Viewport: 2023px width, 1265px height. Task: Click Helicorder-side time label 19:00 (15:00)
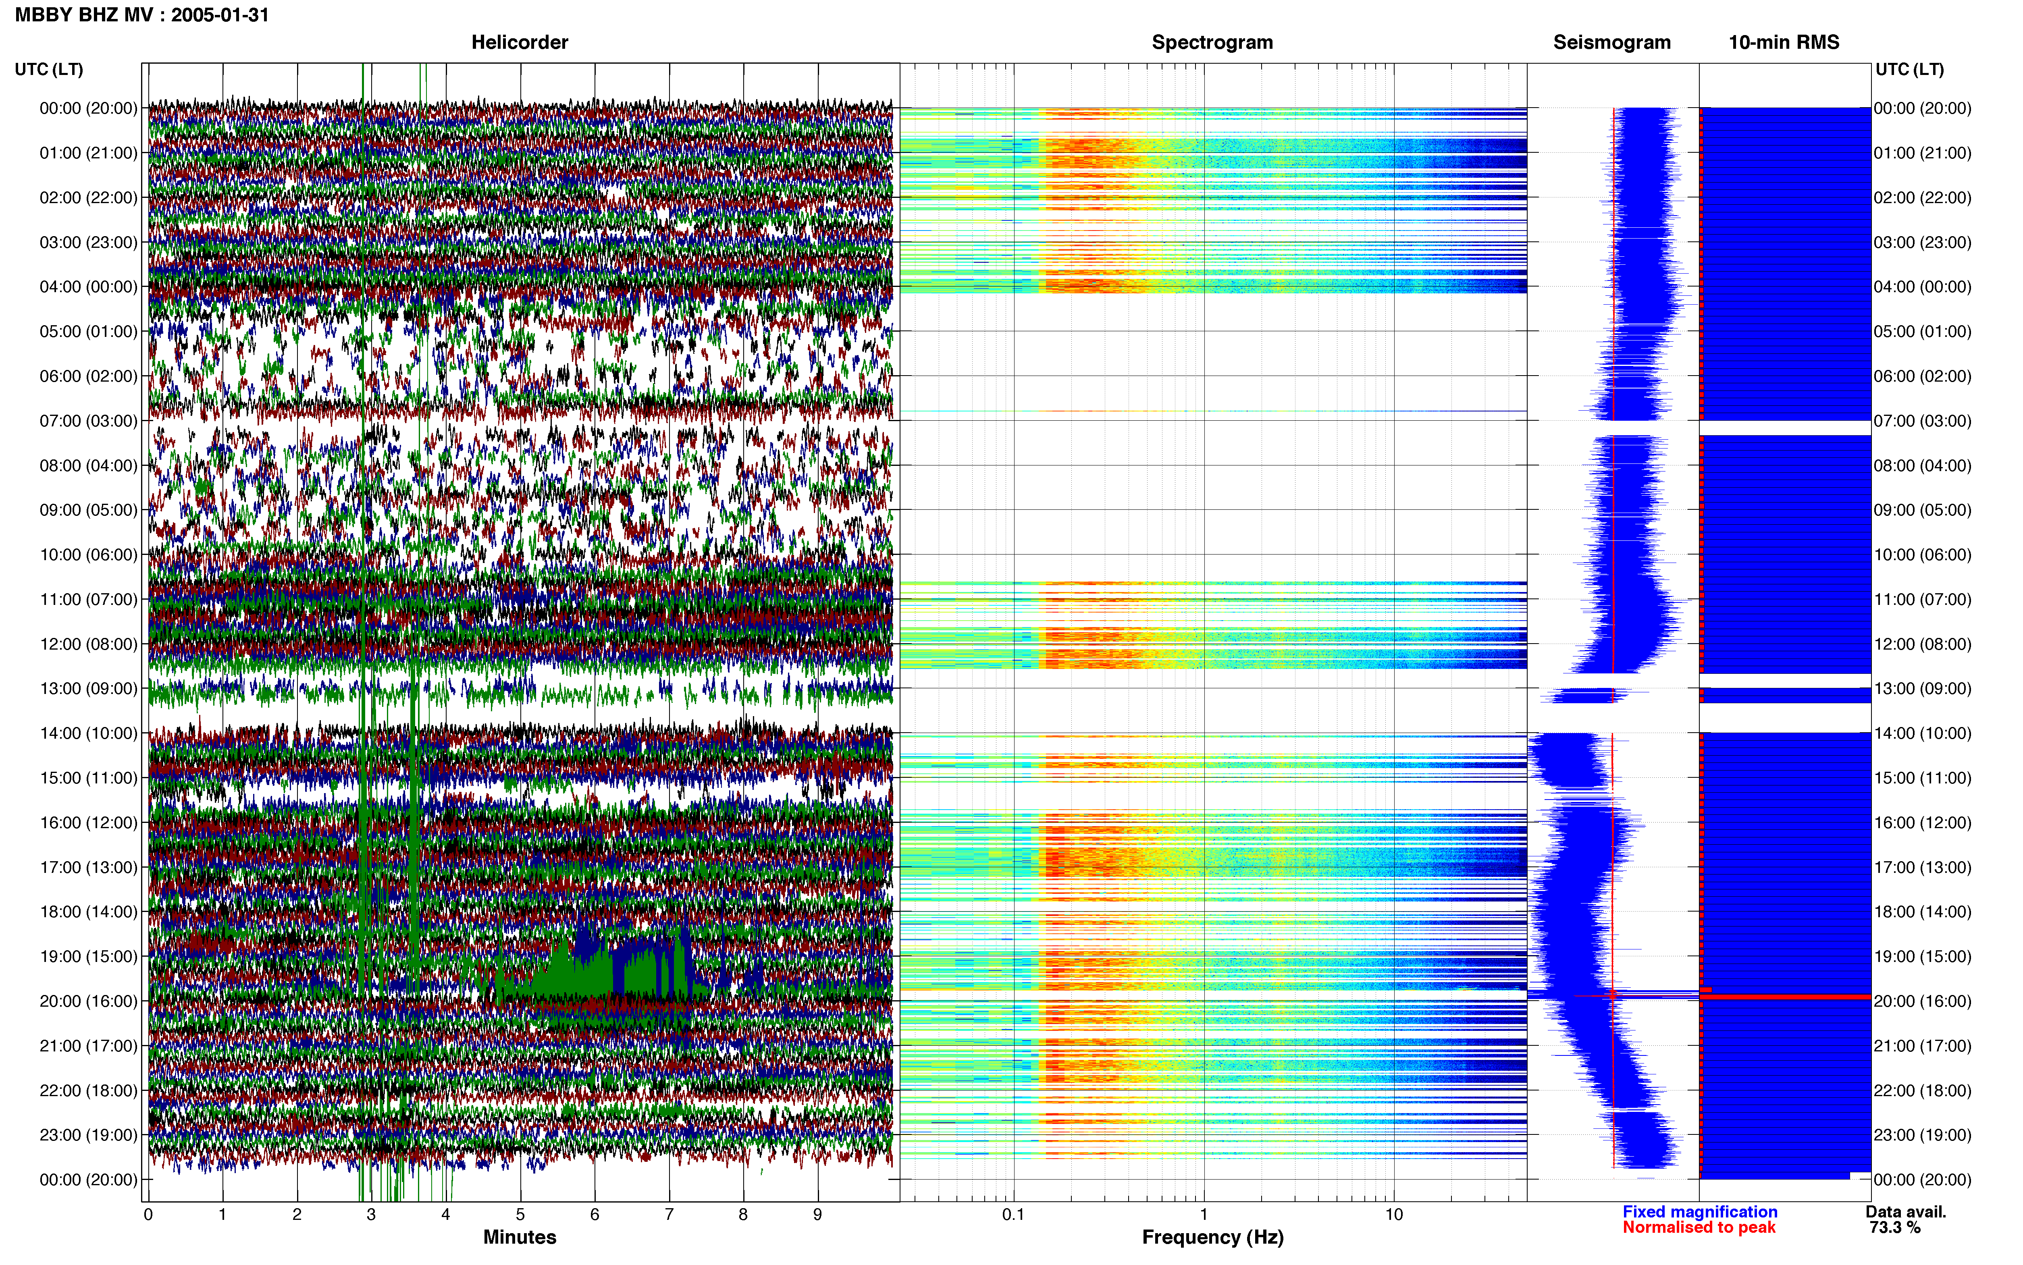(x=89, y=956)
